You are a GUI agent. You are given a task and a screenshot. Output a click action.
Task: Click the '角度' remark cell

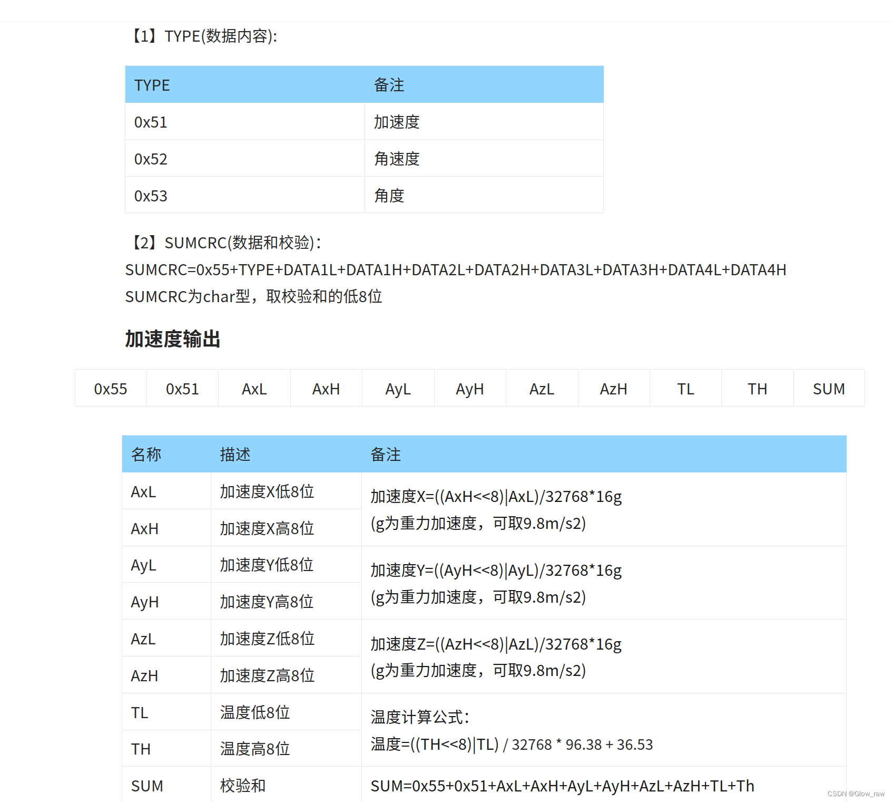[x=484, y=195]
